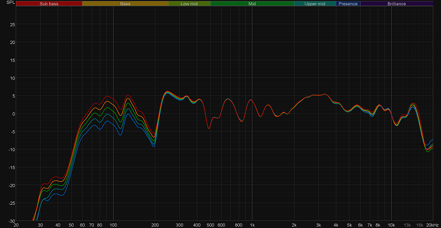Image resolution: width=441 pixels, height=228 pixels.
Task: Click the -30 value on SPL axis
Action: 12,221
